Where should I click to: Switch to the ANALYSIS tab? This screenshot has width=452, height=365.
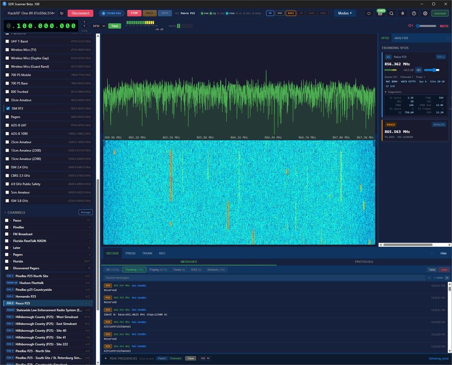point(401,38)
